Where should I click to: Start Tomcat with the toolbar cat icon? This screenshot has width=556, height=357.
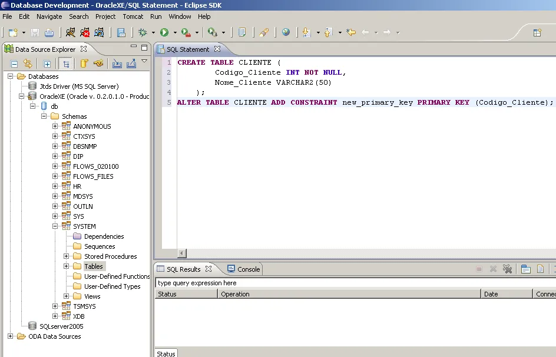click(x=71, y=32)
